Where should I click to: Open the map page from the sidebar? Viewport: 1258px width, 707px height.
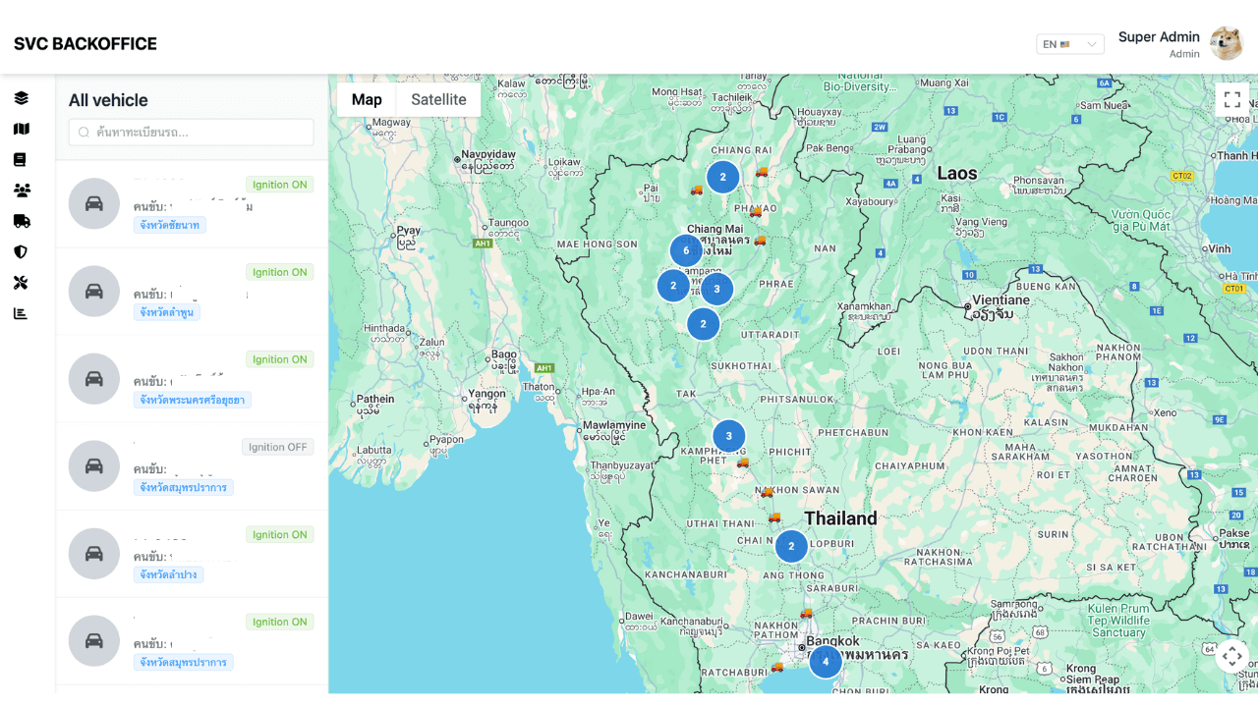tap(21, 129)
